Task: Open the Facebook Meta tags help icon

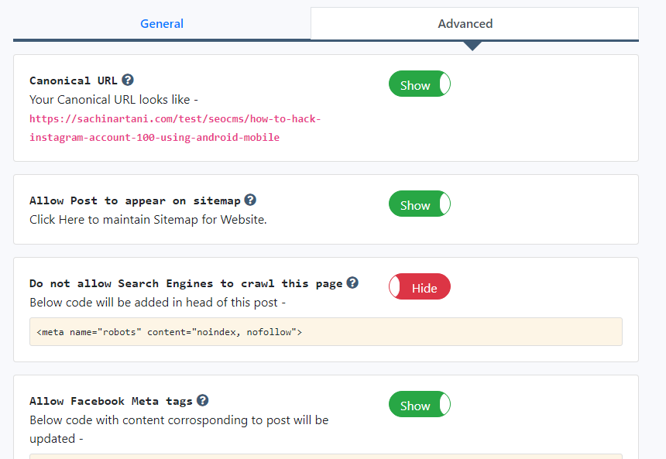Action: 202,399
